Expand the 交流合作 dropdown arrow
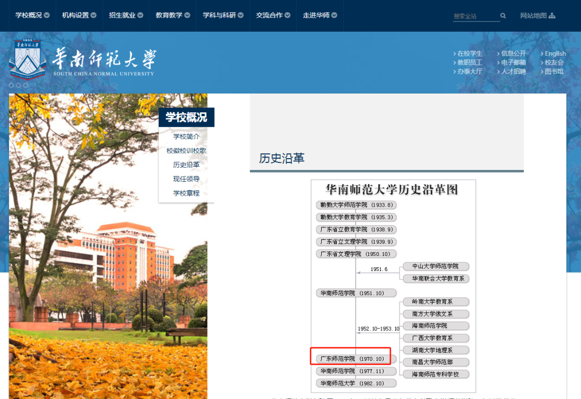Image resolution: width=581 pixels, height=399 pixels. [x=287, y=15]
